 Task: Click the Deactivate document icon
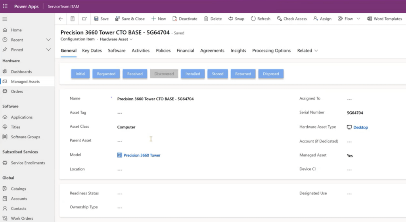pyautogui.click(x=175, y=19)
